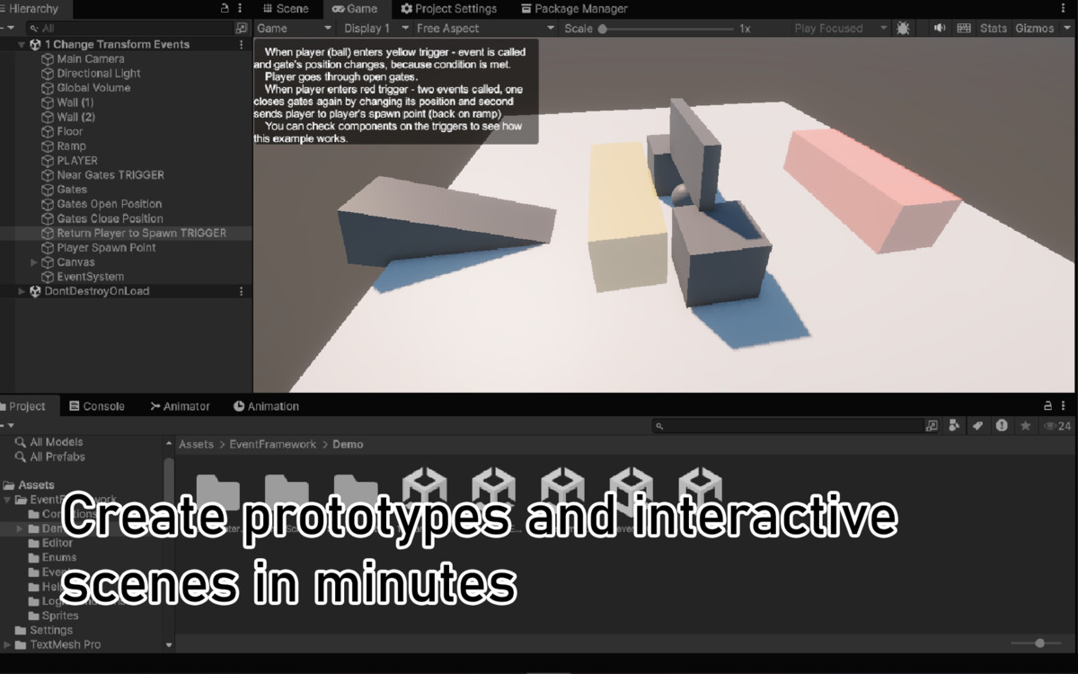
Task: Expand the DontDestroyOnLoad scene
Action: point(22,291)
